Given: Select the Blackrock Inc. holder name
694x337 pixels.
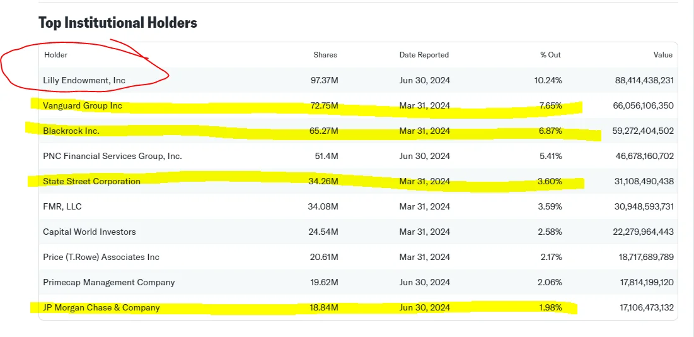Looking at the screenshot, I should (x=71, y=131).
